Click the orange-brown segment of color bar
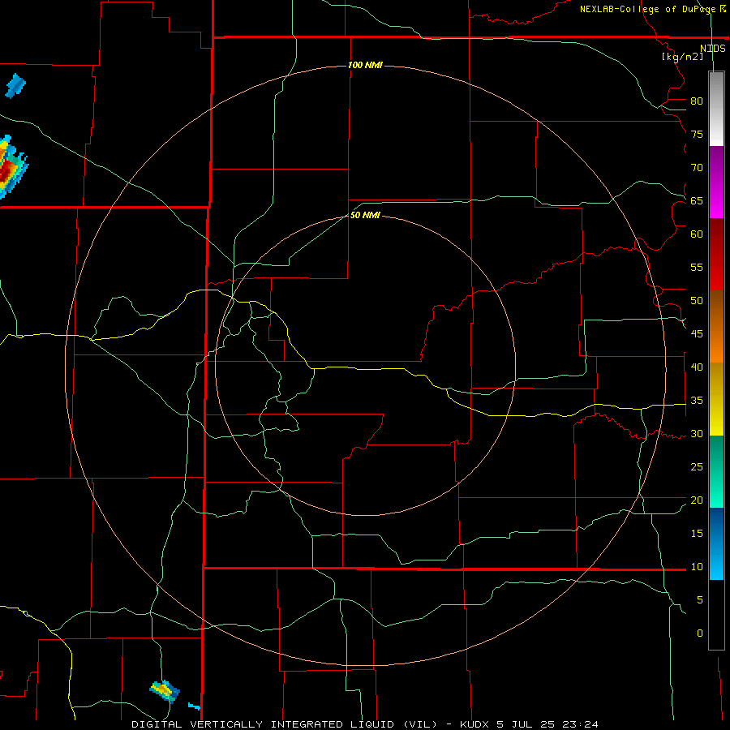730x730 pixels. tap(716, 326)
